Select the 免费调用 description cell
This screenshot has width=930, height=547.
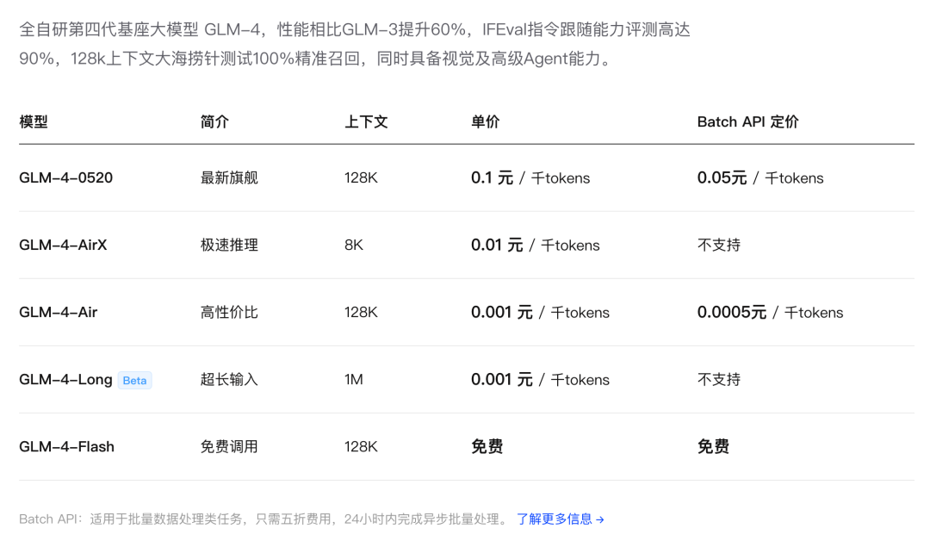(x=229, y=447)
